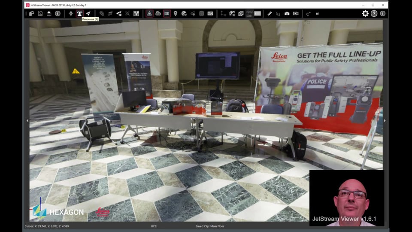412x232 pixels.
Task: Toggle the warning triangle GeoTag display
Action: tap(149, 13)
